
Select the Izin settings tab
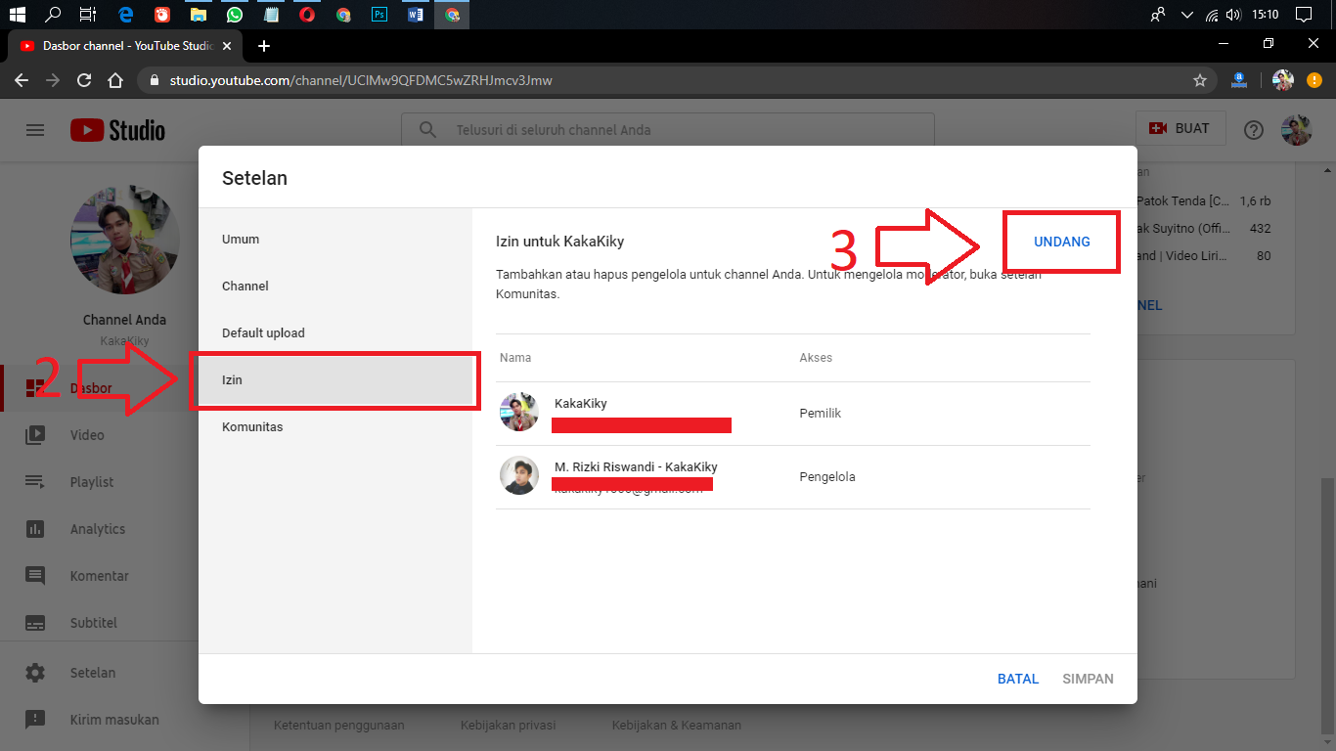[x=335, y=380]
